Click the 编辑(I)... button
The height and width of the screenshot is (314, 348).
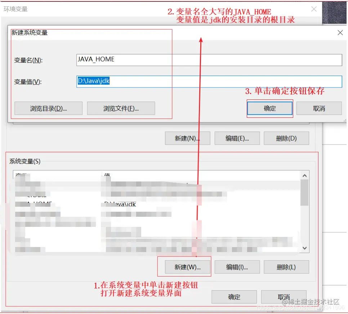coord(237,267)
